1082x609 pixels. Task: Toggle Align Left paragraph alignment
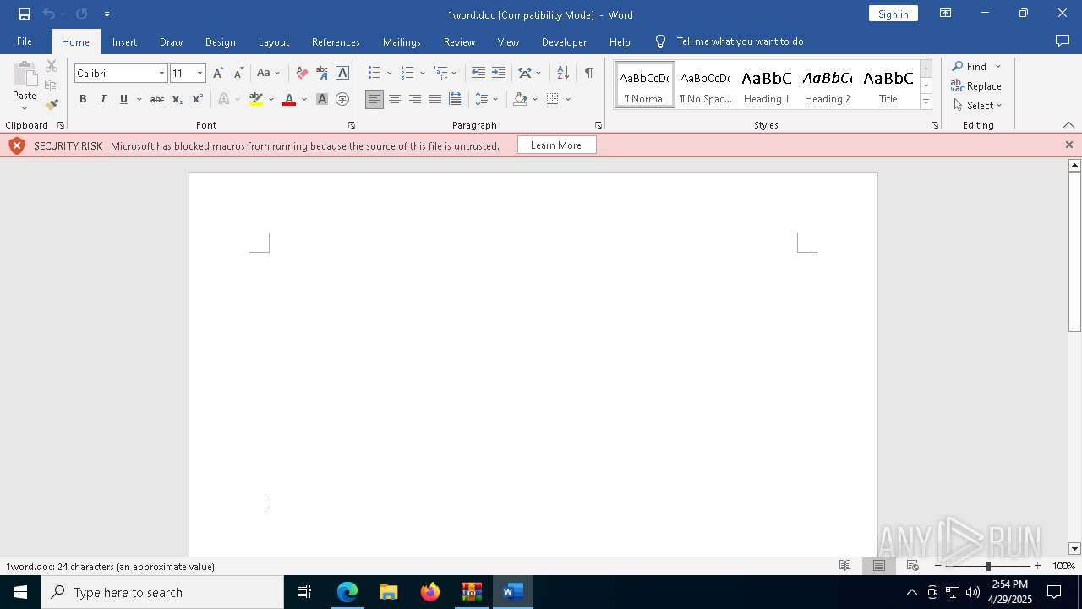pos(374,99)
